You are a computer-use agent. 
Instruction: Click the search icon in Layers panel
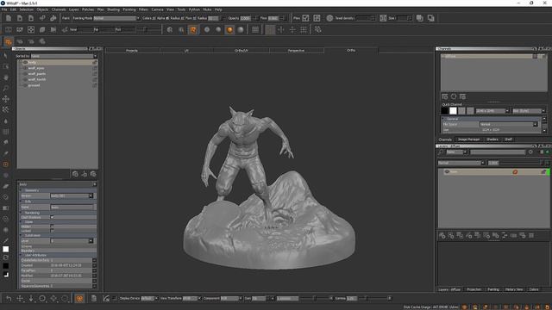point(441,152)
